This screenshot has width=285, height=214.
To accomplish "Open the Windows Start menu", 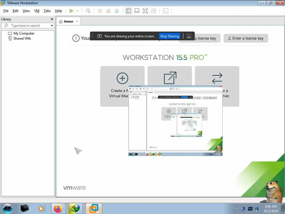I will pos(7,208).
